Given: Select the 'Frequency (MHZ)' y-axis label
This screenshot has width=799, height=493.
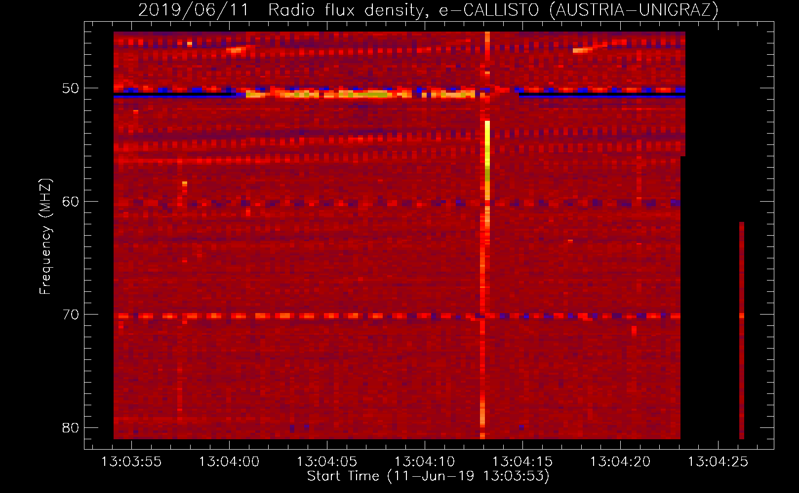Looking at the screenshot, I should 45,237.
